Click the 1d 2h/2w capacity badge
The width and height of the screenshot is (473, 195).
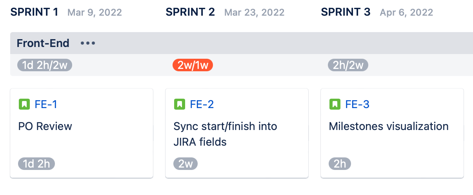pyautogui.click(x=45, y=65)
